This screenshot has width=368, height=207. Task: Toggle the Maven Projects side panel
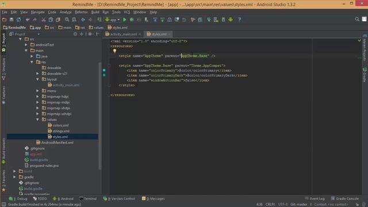pyautogui.click(x=365, y=48)
